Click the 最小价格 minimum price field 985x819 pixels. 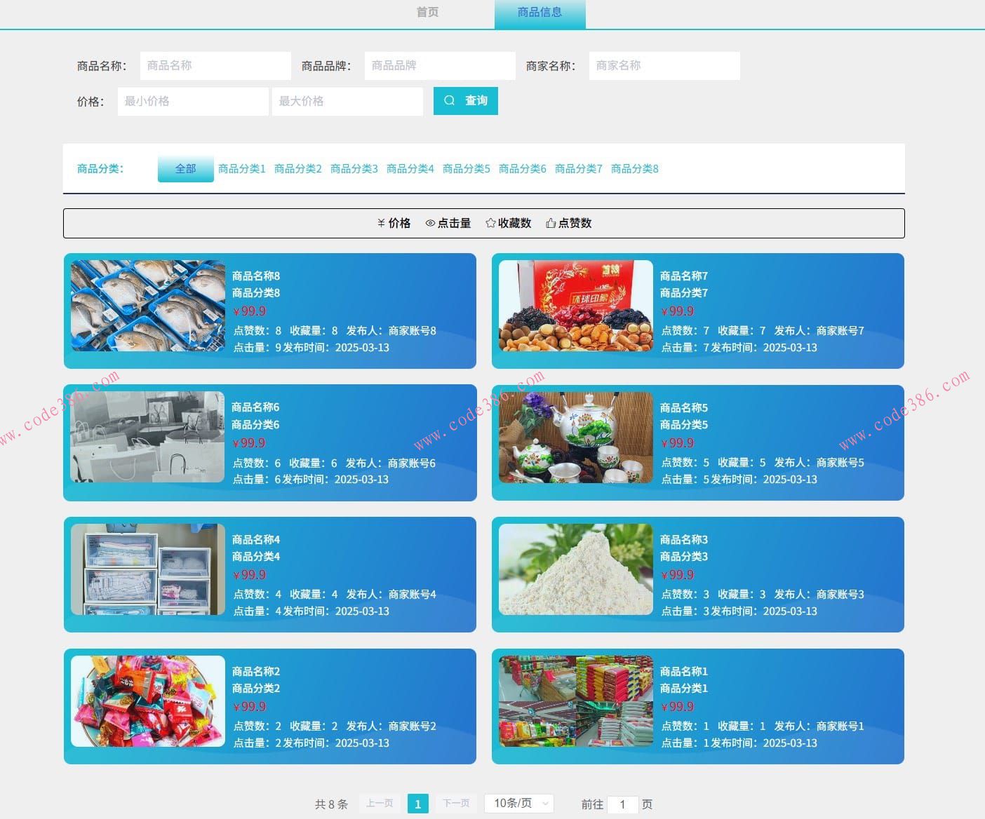click(193, 101)
